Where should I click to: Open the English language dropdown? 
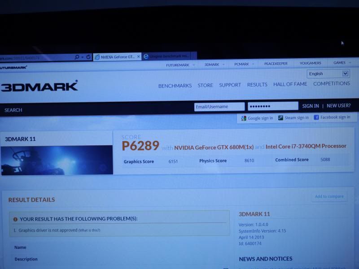328,74
